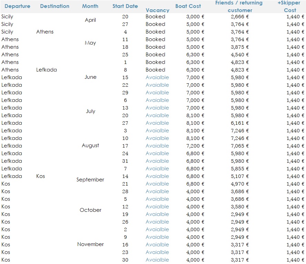Select the November month cell
The width and height of the screenshot is (306, 264).
[x=90, y=244]
